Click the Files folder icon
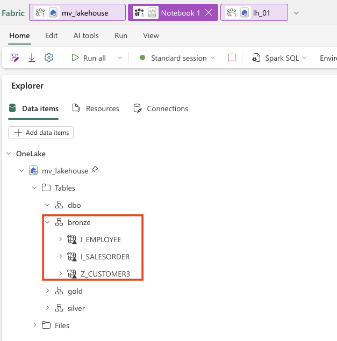Screen dimensions: 337x341 (47, 325)
